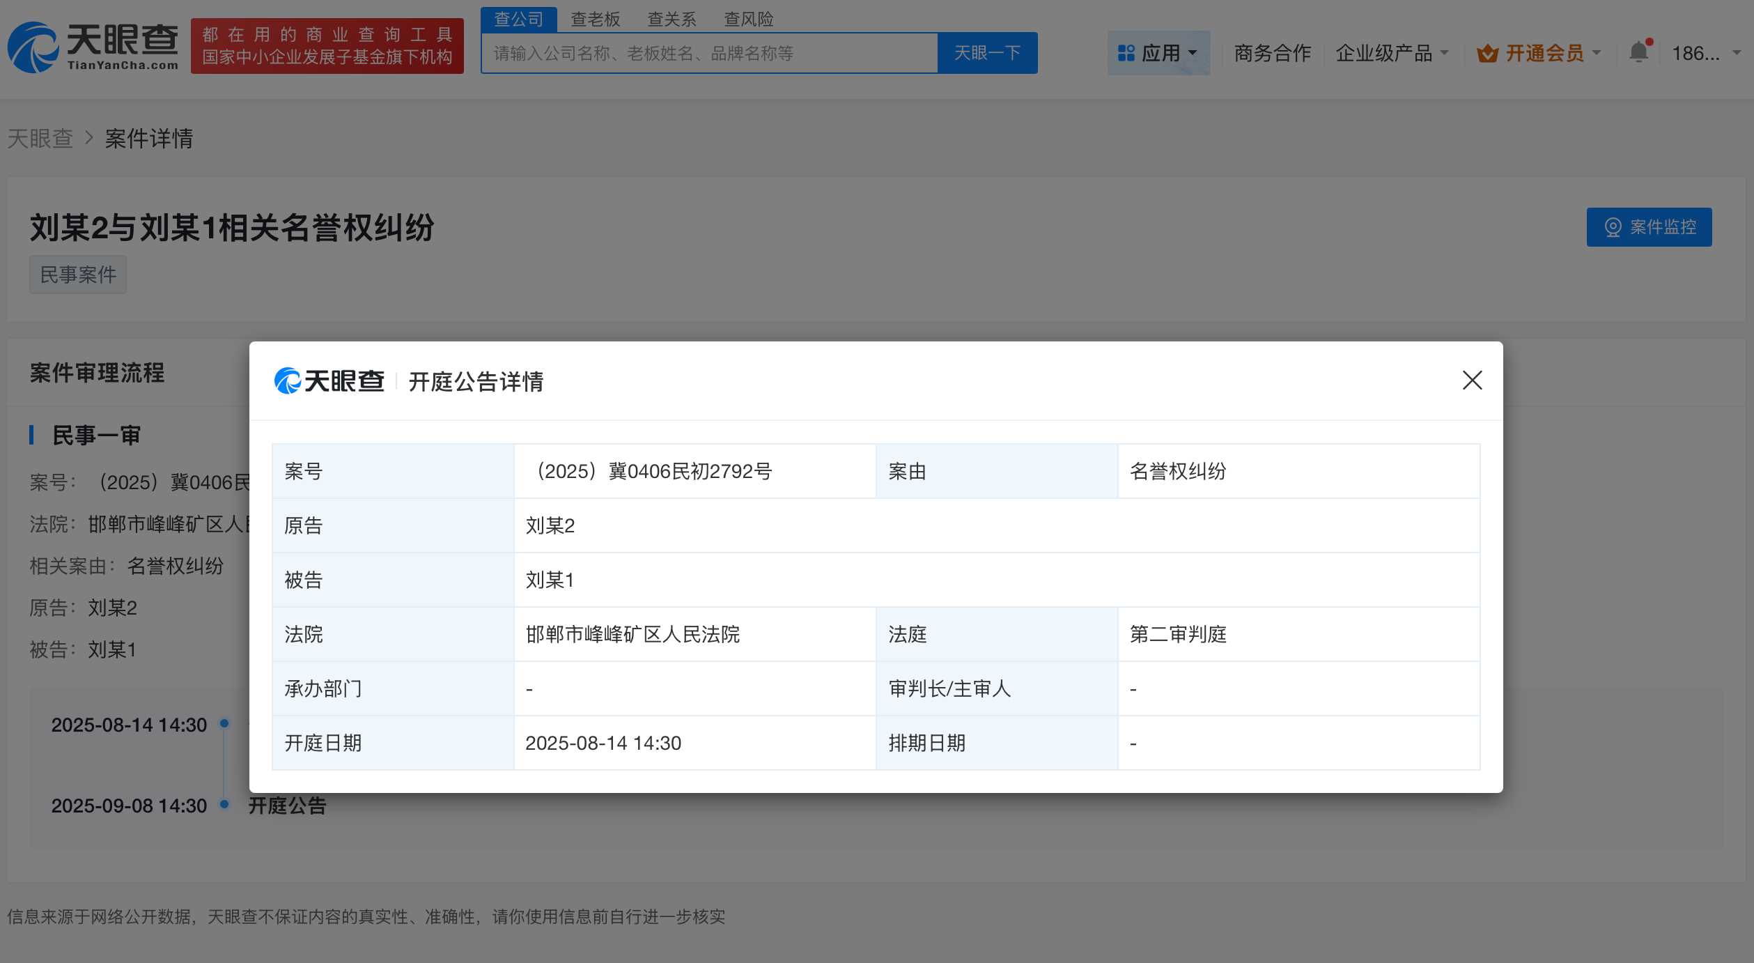Click the 天眼查 breadcrumb link
Screen dimensions: 1754x963
pyautogui.click(x=40, y=139)
